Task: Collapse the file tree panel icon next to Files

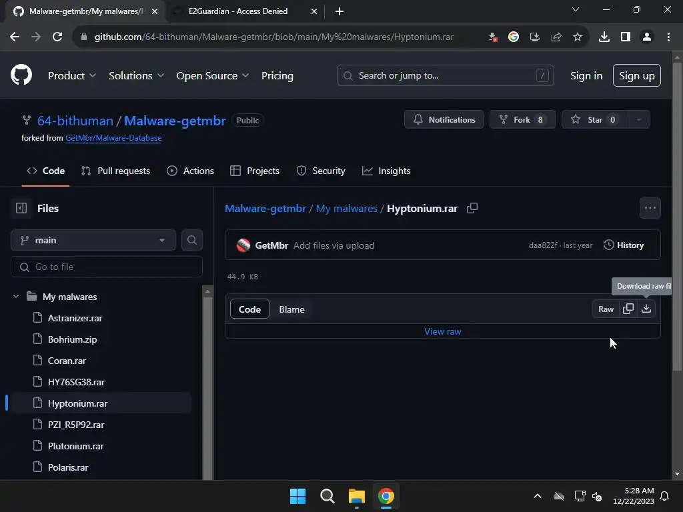Action: [21, 208]
